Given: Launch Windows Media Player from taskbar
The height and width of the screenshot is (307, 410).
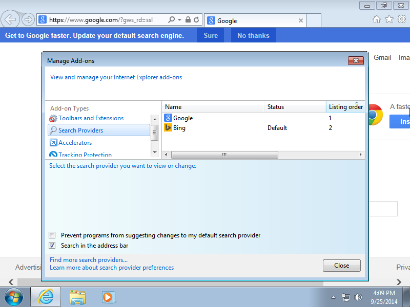Looking at the screenshot, I should pyautogui.click(x=108, y=297).
